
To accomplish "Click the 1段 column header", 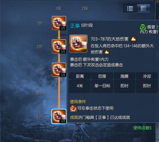I will [x=58, y=9].
